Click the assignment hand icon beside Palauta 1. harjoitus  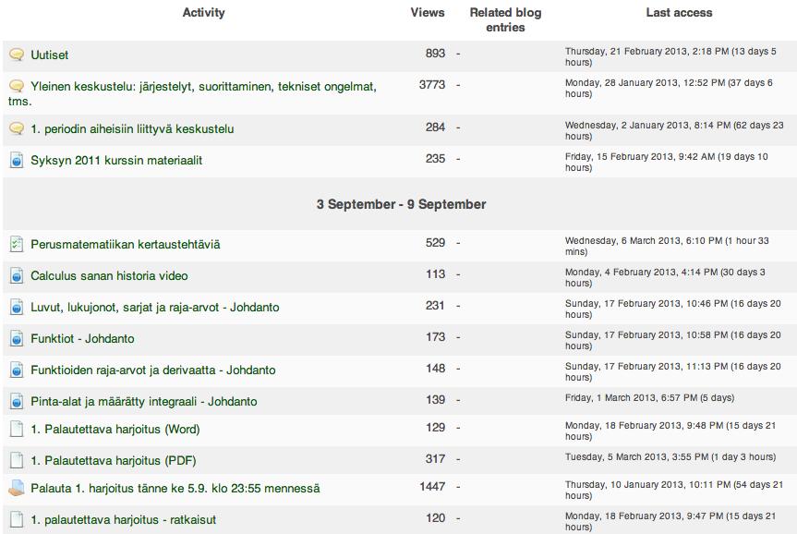pyautogui.click(x=17, y=488)
